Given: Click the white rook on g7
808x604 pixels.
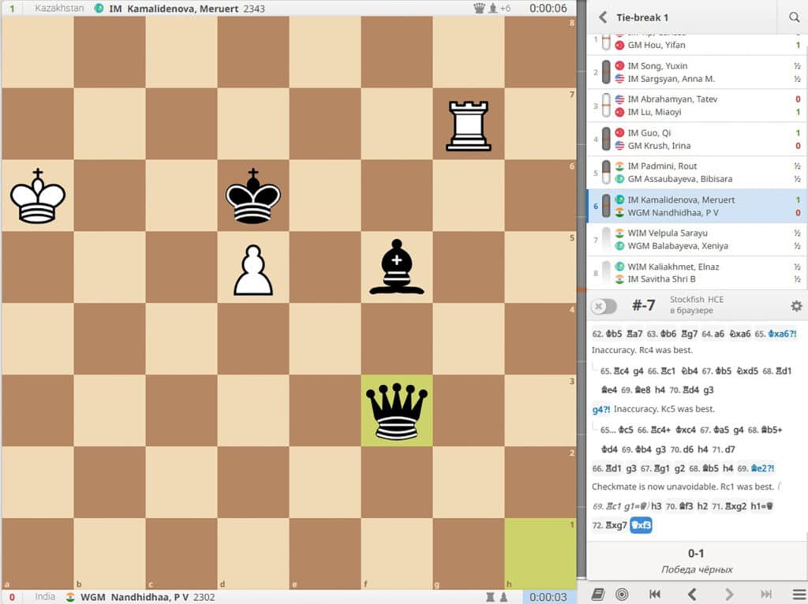Looking at the screenshot, I should click(x=469, y=124).
